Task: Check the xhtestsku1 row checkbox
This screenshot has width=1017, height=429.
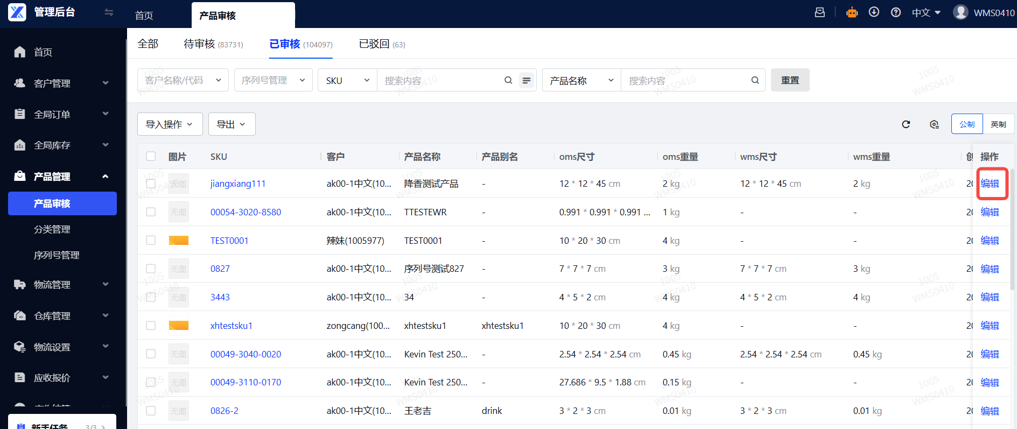Action: click(x=151, y=326)
